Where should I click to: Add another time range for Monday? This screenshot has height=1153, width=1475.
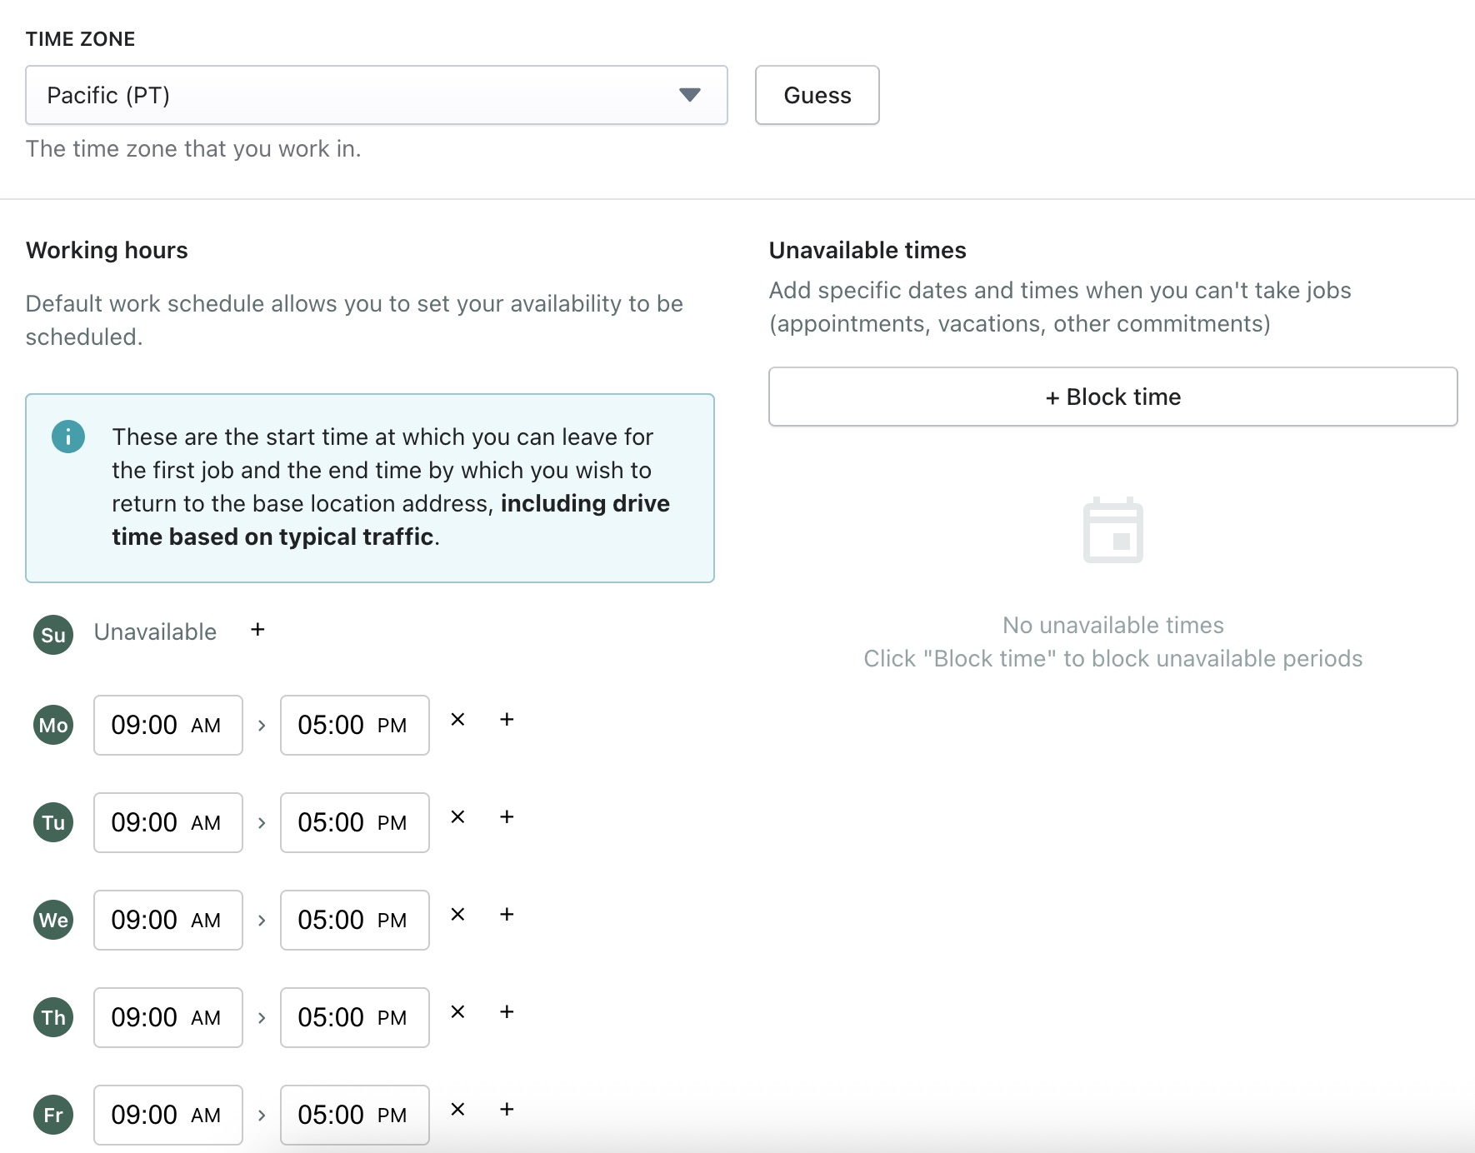tap(507, 720)
